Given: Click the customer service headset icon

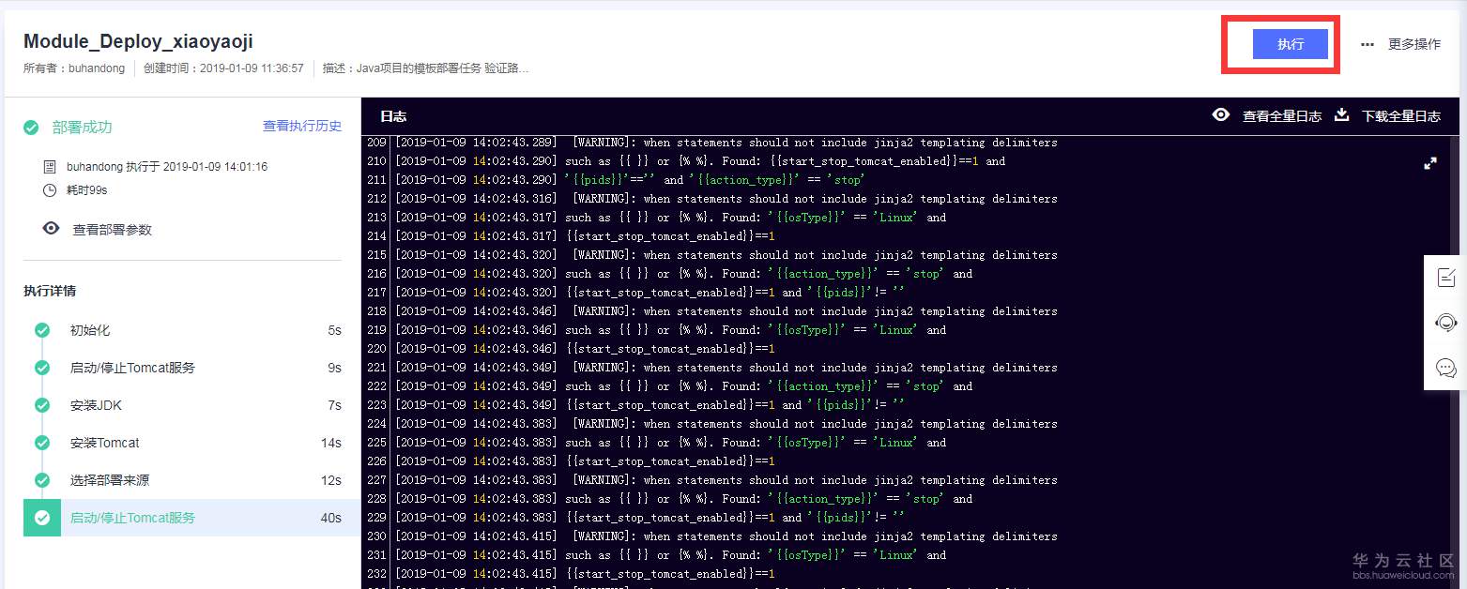Looking at the screenshot, I should click(1445, 323).
